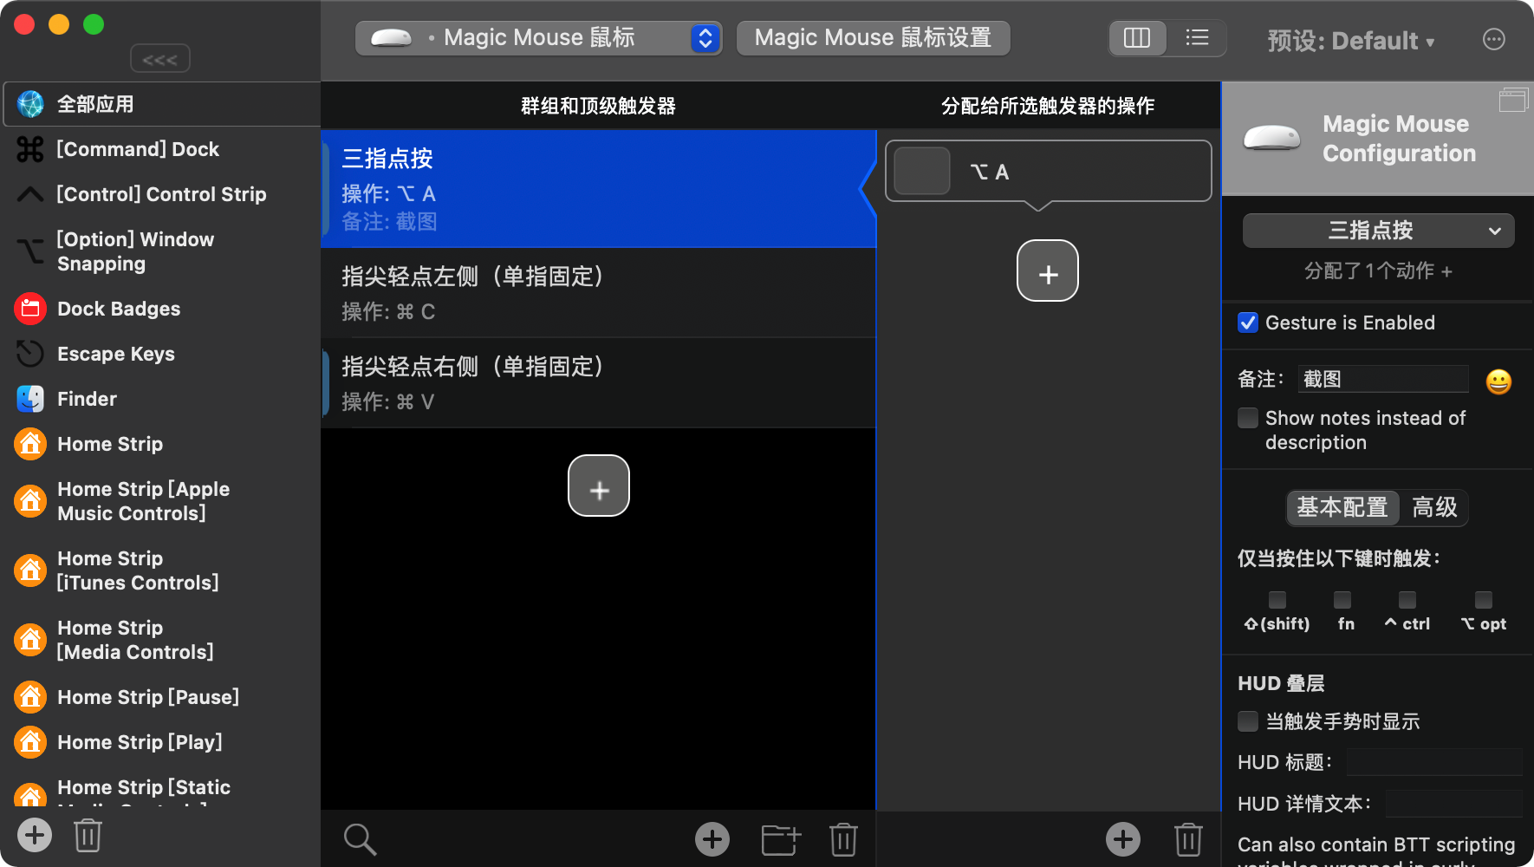Click the Home Strip [Apple Music Controls] icon

pos(30,501)
